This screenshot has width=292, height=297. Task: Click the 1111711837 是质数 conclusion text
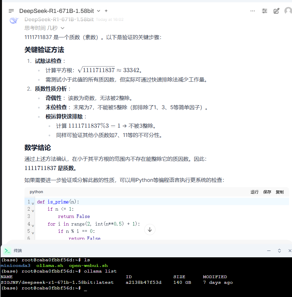point(51,168)
